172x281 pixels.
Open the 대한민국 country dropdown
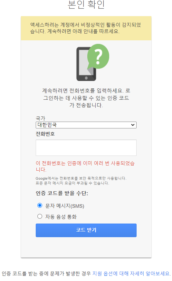(x=86, y=125)
